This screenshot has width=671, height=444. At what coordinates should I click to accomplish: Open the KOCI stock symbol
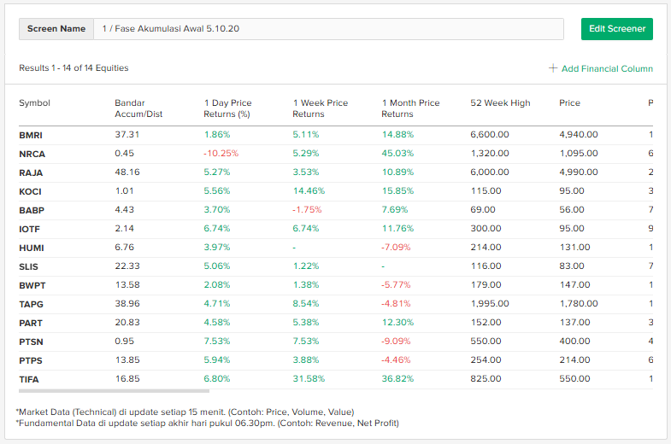30,191
